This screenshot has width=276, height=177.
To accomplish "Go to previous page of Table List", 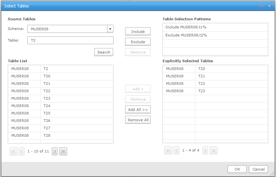I will (x=22, y=151).
